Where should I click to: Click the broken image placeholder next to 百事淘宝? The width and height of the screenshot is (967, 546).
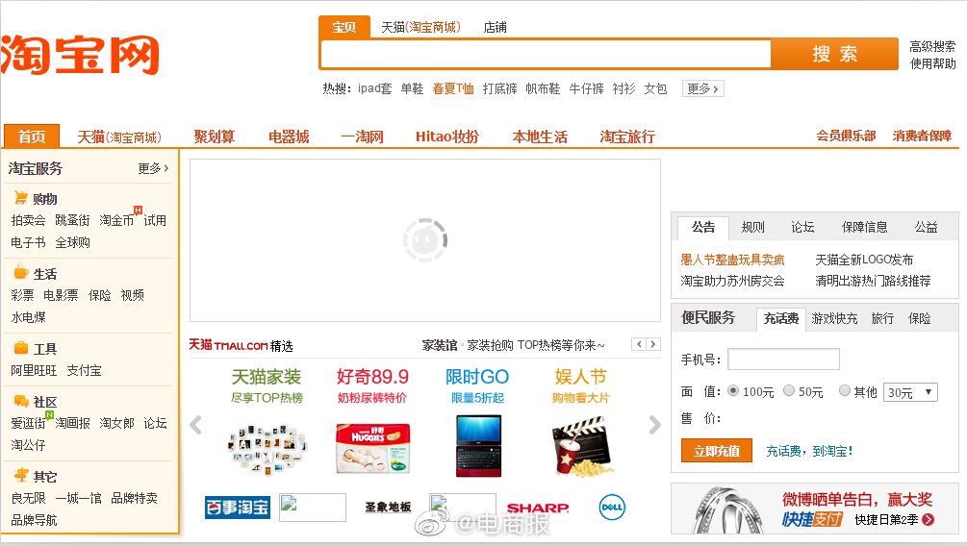[x=313, y=508]
